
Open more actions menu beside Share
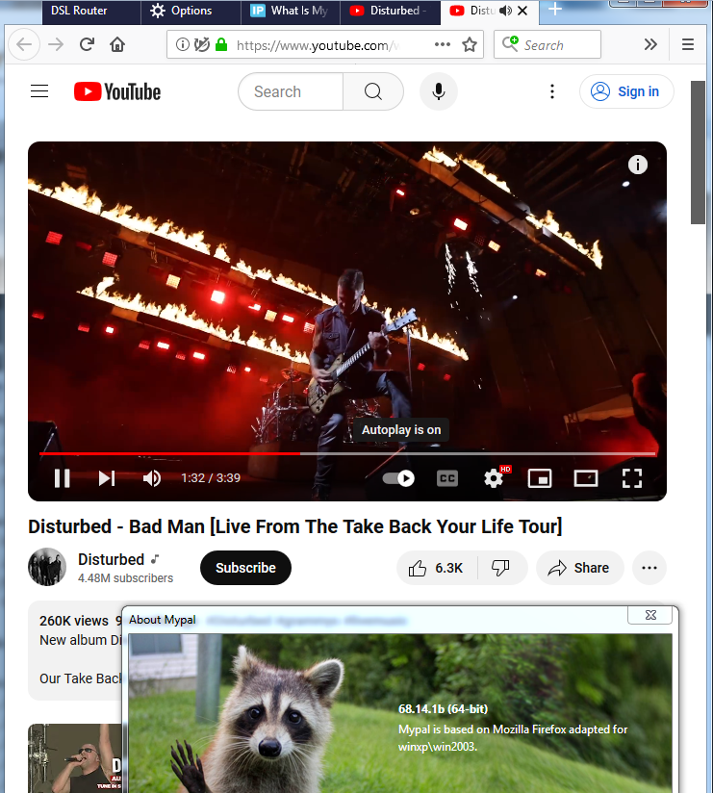(649, 568)
